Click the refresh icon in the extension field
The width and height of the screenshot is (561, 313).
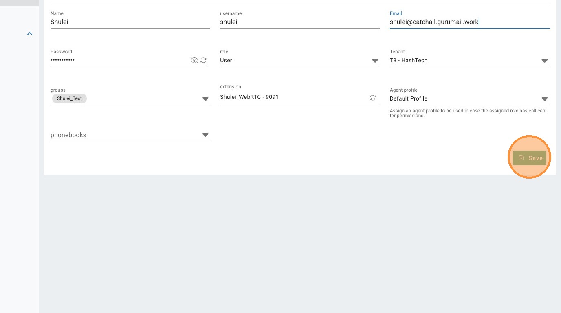[372, 98]
